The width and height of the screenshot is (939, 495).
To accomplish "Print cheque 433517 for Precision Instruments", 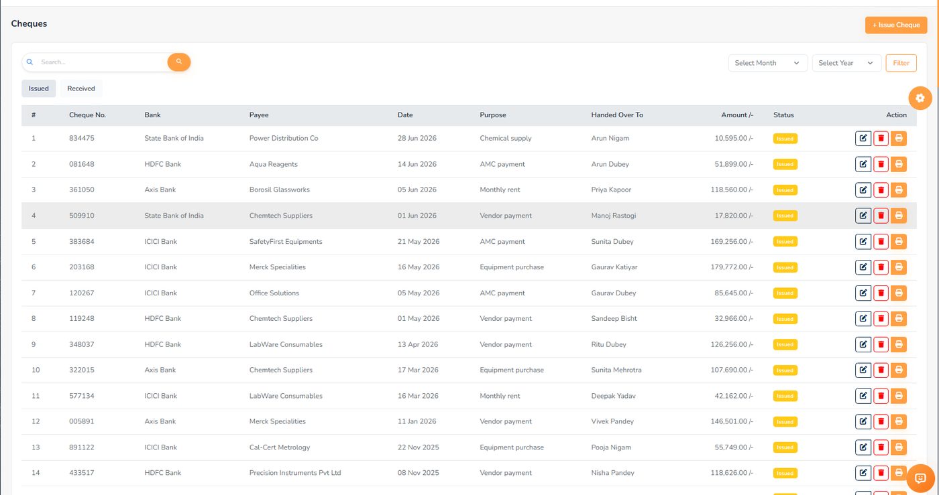I will click(899, 473).
